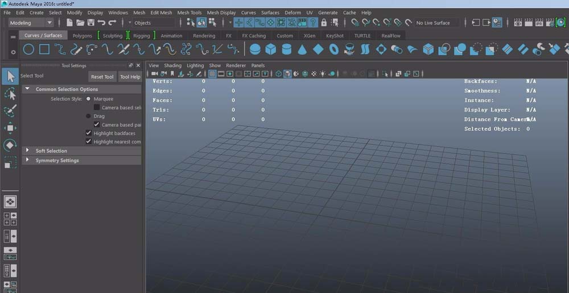
Task: Switch to the Polygons shelf tab
Action: (x=83, y=36)
